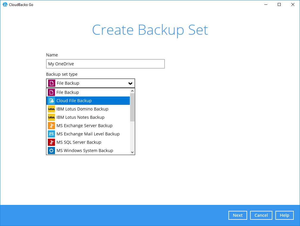Maximize the CloudBacko Go window
This screenshot has height=226, width=300.
(279, 4)
